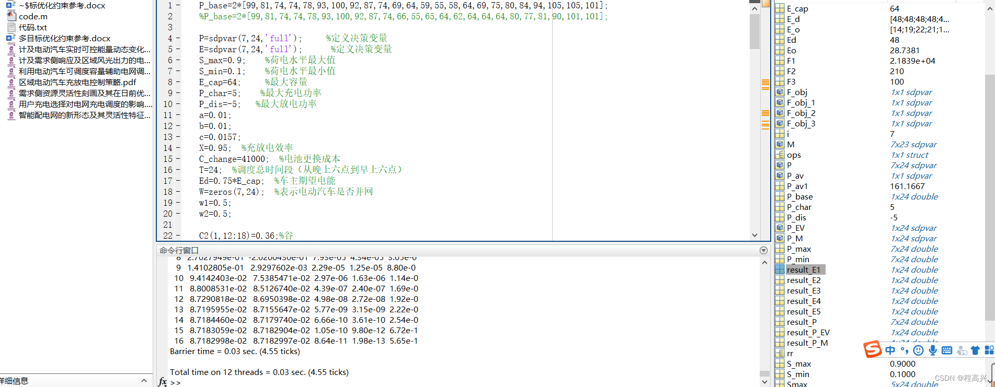Select F_obj sdpvar variable icon

coord(780,92)
